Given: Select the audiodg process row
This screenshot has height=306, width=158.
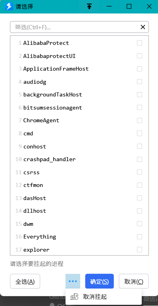Looking at the screenshot, I should (79, 82).
